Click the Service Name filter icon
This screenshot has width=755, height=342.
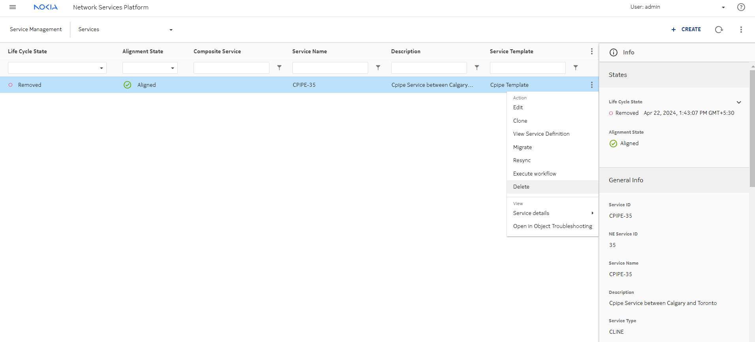point(378,68)
